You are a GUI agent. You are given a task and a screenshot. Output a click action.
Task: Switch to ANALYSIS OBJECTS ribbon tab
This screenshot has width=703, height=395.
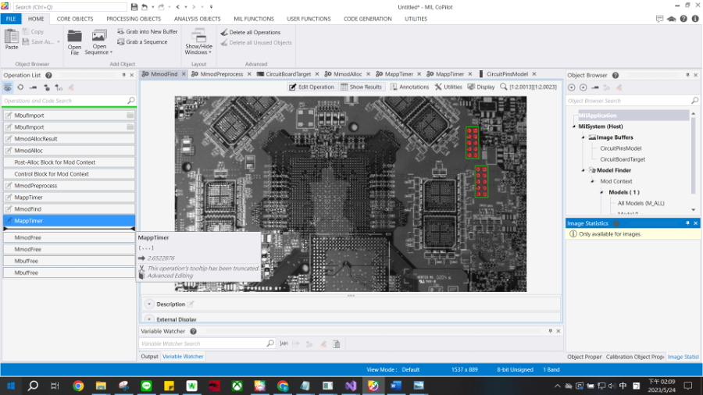click(x=198, y=19)
